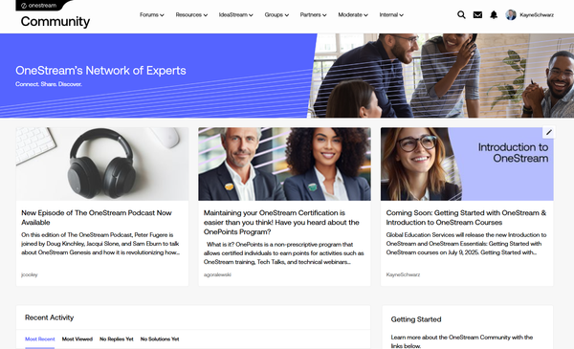Open the Partners menu
The height and width of the screenshot is (349, 574).
pyautogui.click(x=313, y=15)
